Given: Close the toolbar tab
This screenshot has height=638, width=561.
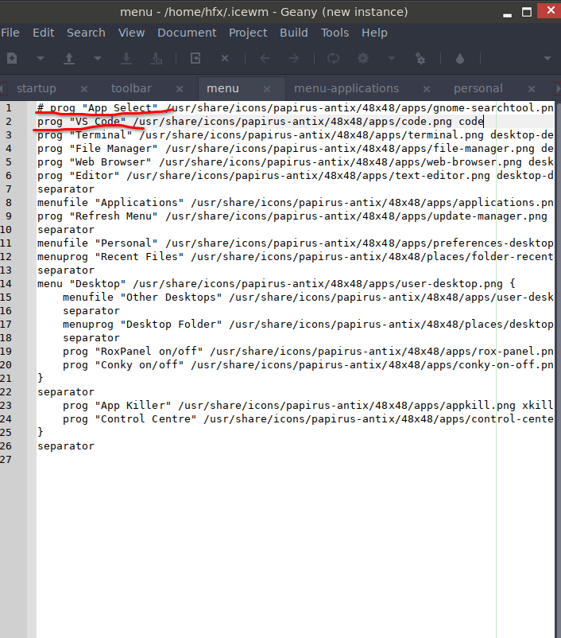Looking at the screenshot, I should coord(180,89).
